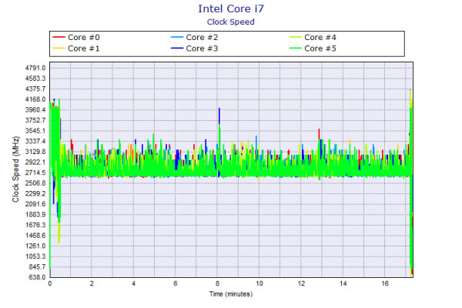This screenshot has width=462, height=308.
Task: Click the Intel Core i7 chart title
Action: click(231, 8)
